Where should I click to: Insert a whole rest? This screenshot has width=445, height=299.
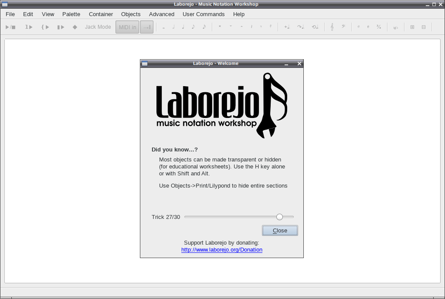tap(231, 27)
